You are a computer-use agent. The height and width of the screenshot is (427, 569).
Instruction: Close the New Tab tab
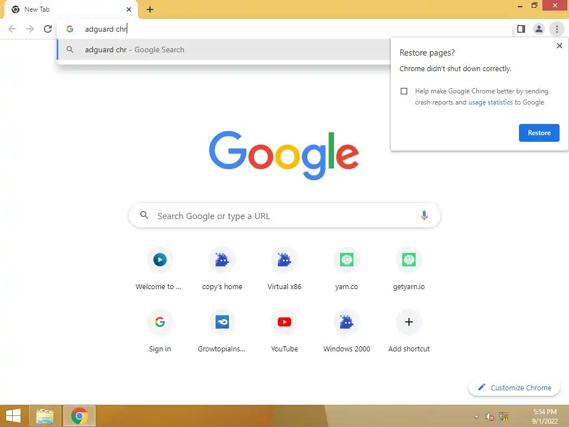click(x=129, y=9)
